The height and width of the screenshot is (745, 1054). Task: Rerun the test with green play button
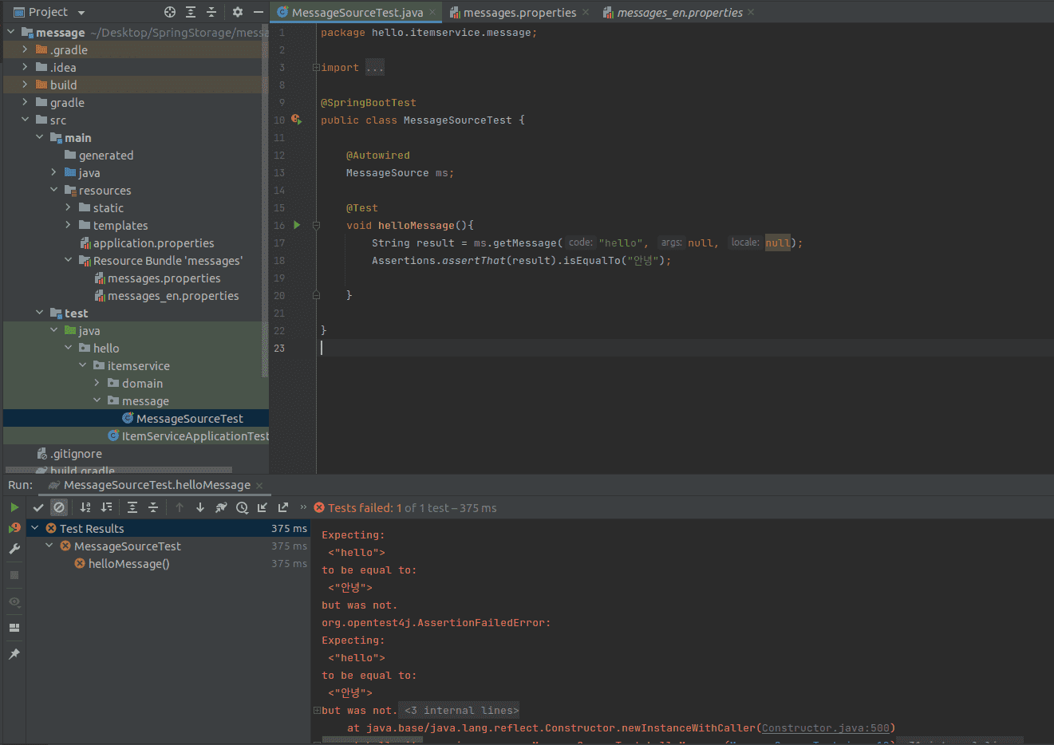[14, 507]
